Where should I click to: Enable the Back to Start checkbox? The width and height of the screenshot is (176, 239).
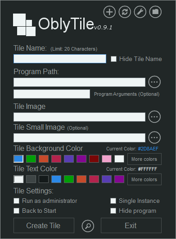(x=16, y=211)
